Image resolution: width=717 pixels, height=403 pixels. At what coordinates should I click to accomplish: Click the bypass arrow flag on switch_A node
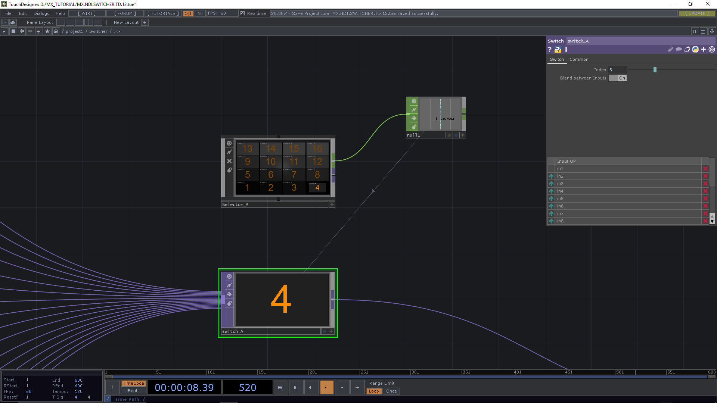point(229,294)
